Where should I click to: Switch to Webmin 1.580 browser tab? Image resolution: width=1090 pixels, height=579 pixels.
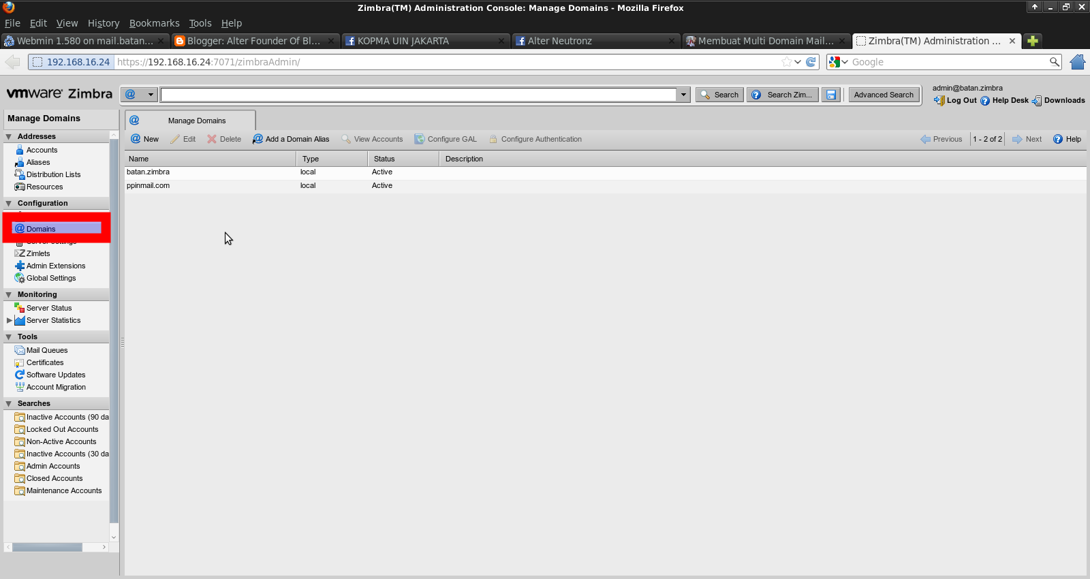pos(84,41)
